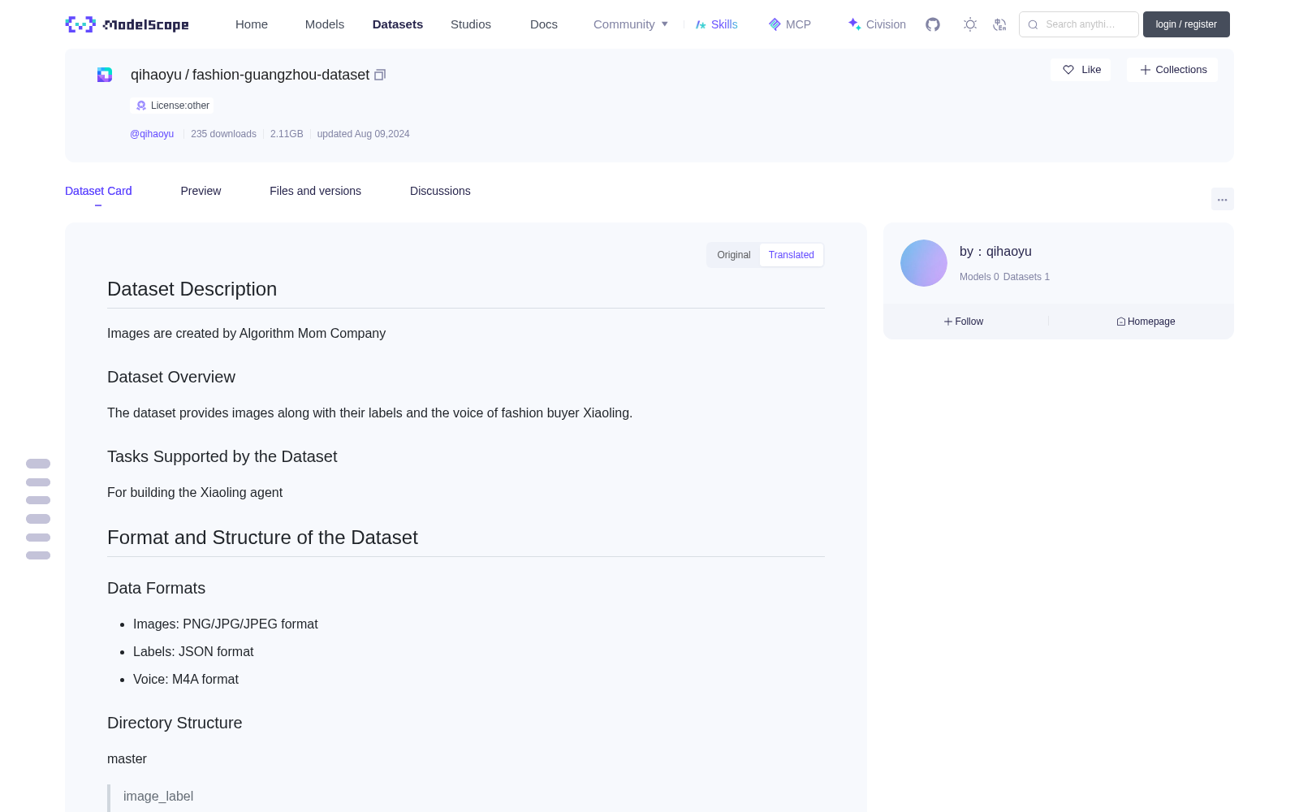The width and height of the screenshot is (1299, 812).
Task: Select the Dataset Card tab
Action: coord(98,191)
